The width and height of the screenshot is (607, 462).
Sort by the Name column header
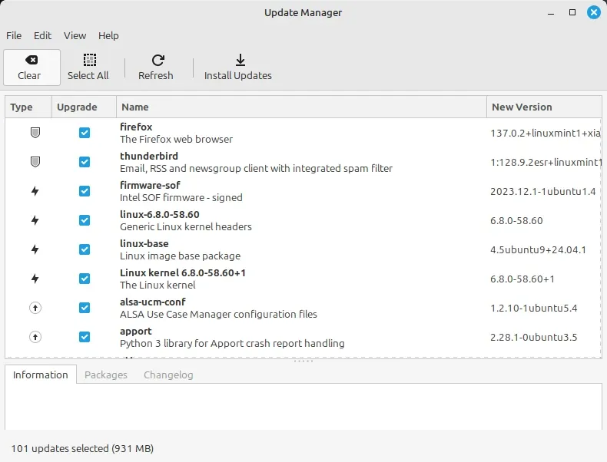tap(301, 107)
